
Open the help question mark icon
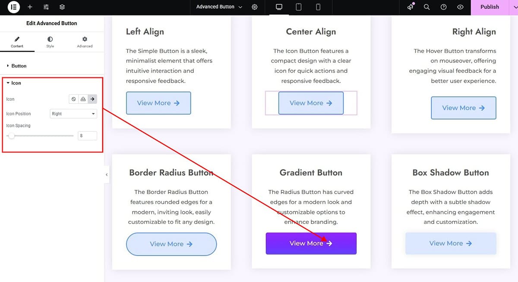(x=443, y=7)
